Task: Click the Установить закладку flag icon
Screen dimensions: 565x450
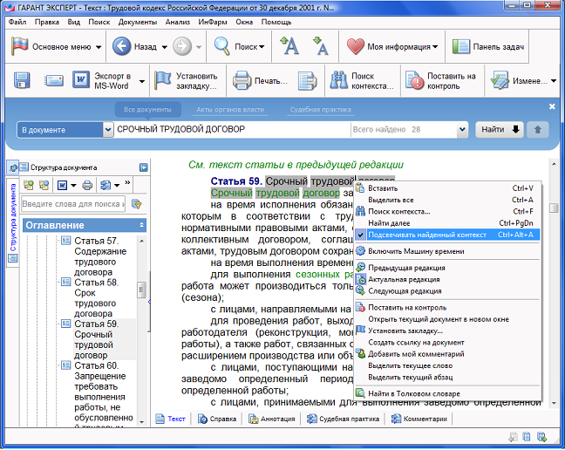Action: click(162, 81)
